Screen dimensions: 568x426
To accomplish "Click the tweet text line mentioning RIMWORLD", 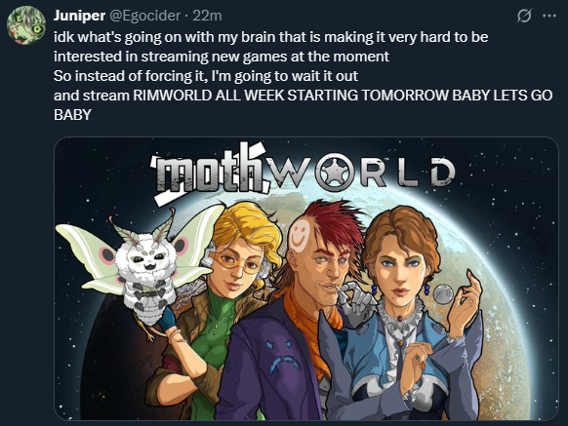I will pos(303,96).
